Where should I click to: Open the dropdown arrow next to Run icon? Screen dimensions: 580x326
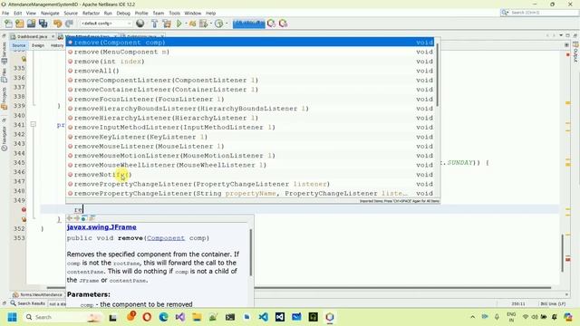185,24
